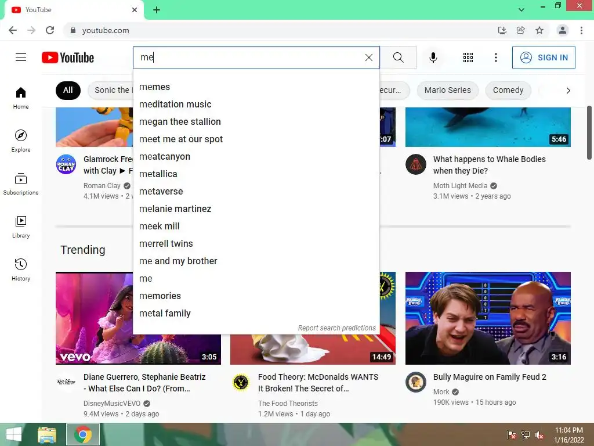Open DisneyMusicVEVO channel name

(x=112, y=404)
